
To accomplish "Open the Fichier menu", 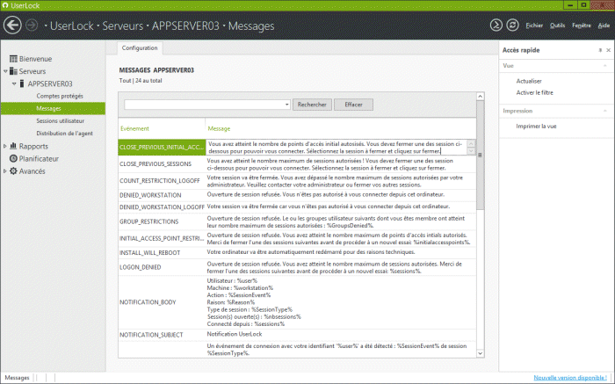I will [x=534, y=25].
